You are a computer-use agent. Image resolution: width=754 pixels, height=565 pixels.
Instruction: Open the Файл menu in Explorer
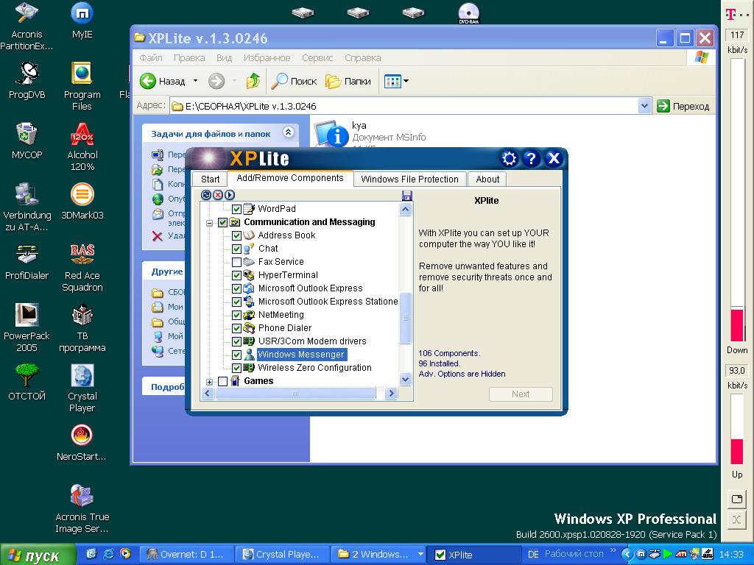(150, 57)
